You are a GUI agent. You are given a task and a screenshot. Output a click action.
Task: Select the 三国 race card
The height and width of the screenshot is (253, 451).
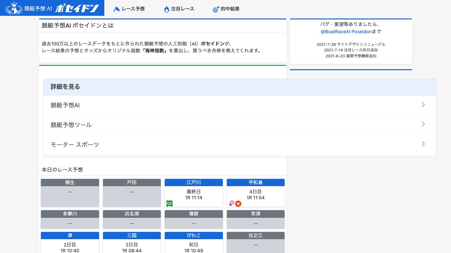point(132,242)
